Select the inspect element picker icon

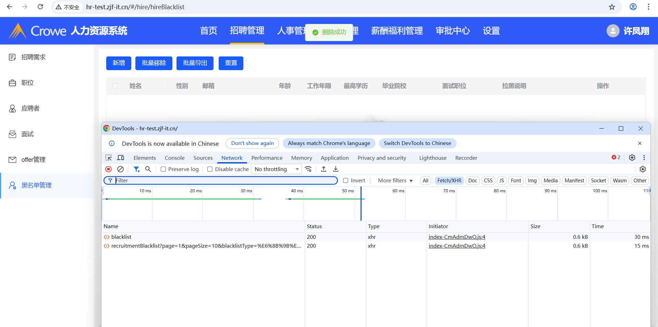109,158
